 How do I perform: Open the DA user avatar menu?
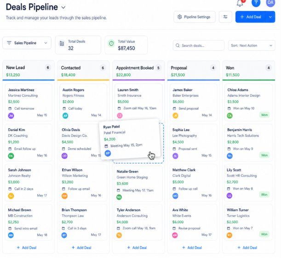(270, 3)
